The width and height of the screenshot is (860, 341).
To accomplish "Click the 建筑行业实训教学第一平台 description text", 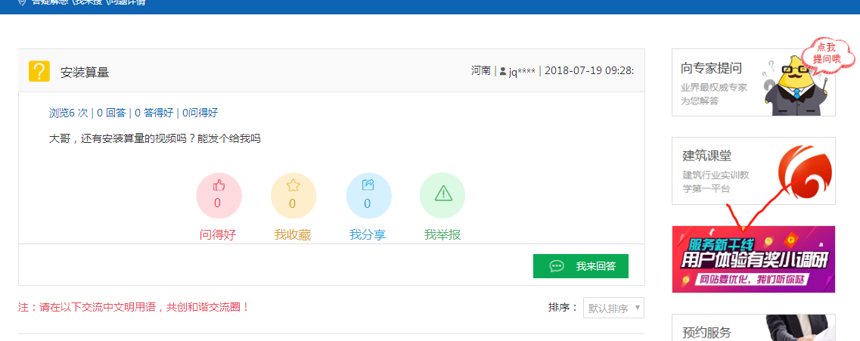I will click(716, 182).
